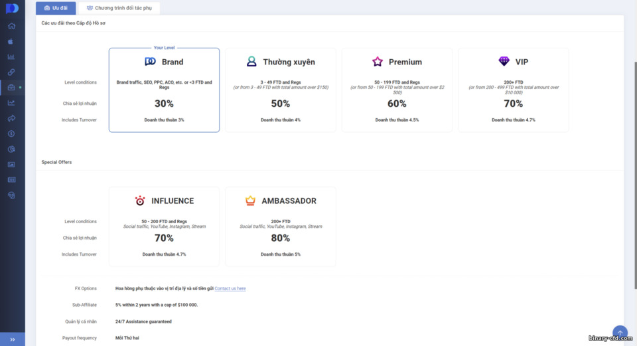Viewport: 637px width, 346px height.
Task: Click the 60% profit share value
Action: [x=397, y=104]
